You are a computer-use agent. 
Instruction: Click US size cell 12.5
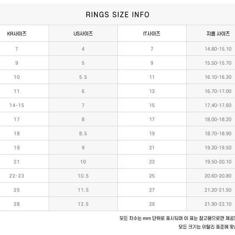(x=83, y=204)
